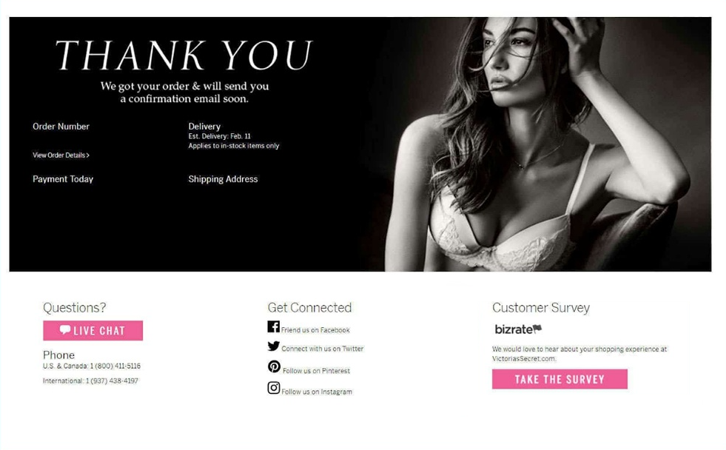The height and width of the screenshot is (450, 726).
Task: Click the Instagram camera icon
Action: [x=274, y=388]
